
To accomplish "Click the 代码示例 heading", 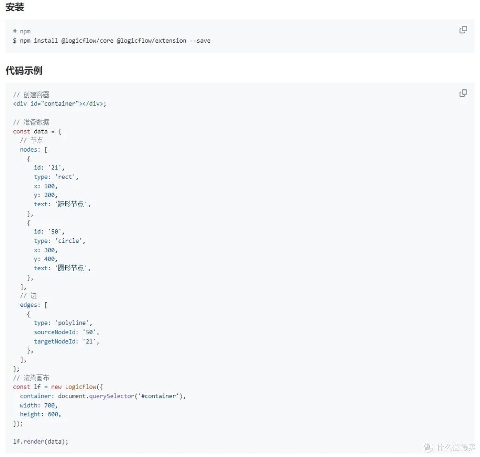I will click(x=24, y=70).
